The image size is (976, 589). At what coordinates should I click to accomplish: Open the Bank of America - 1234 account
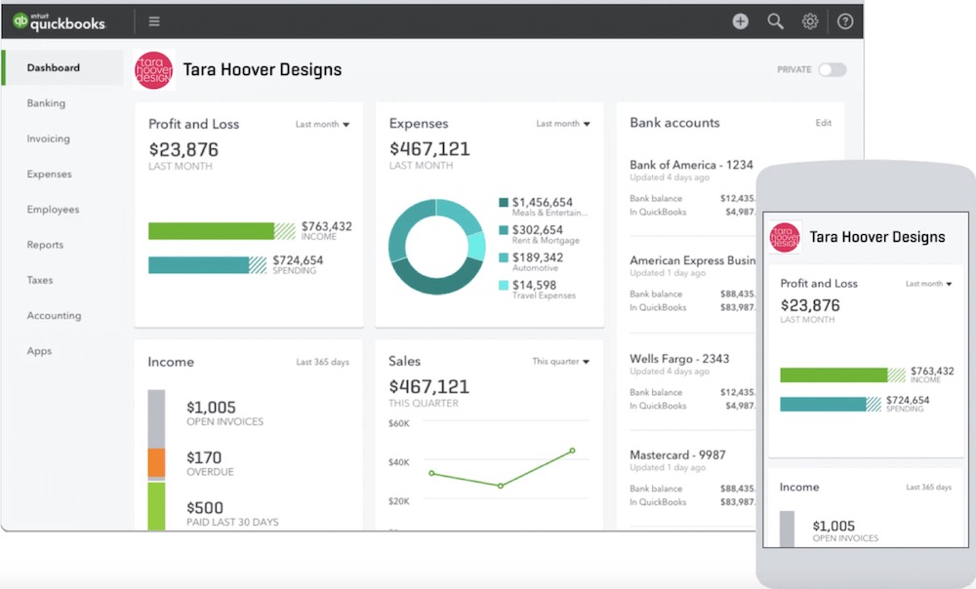[x=691, y=165]
